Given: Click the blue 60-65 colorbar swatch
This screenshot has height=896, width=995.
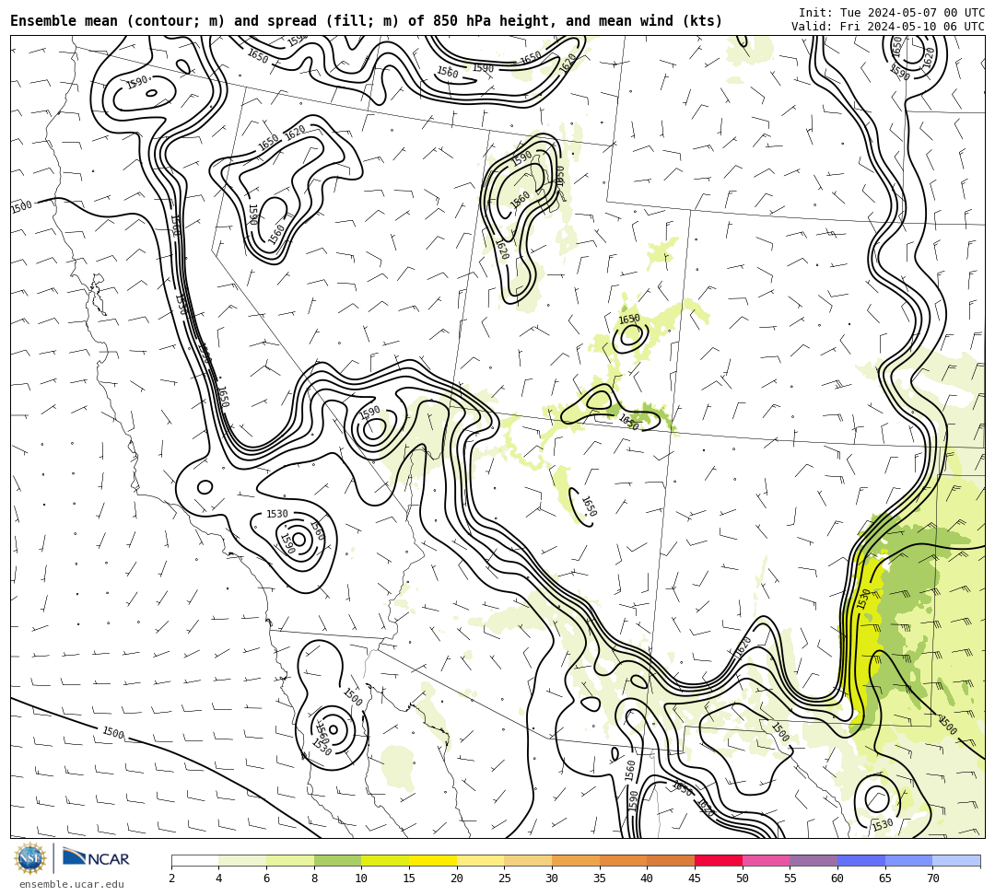Looking at the screenshot, I should (x=861, y=860).
